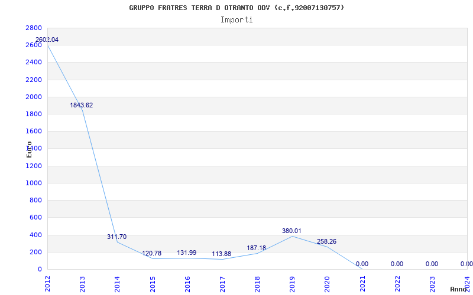The image size is (473, 295).
Task: Click the 0.00 label above 2024
Action: coord(466,264)
